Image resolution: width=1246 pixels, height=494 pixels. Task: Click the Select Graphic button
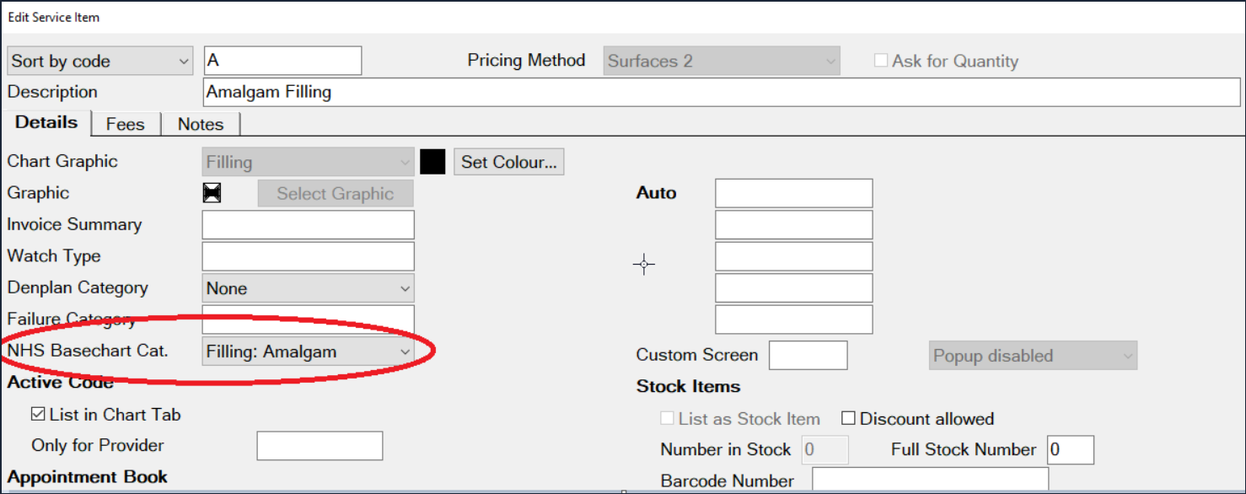click(x=335, y=193)
